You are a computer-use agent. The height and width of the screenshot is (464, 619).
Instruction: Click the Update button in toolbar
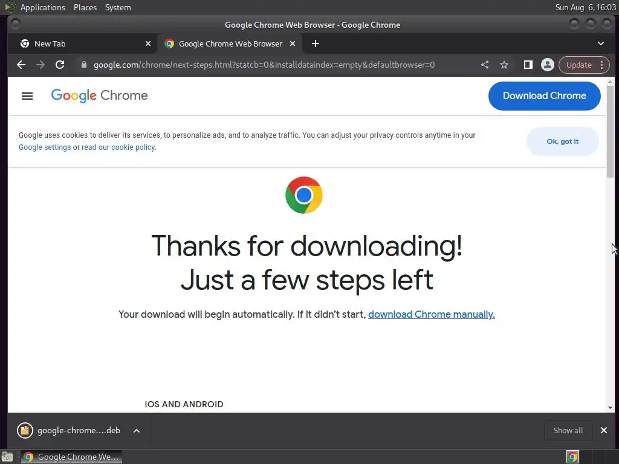tap(578, 65)
